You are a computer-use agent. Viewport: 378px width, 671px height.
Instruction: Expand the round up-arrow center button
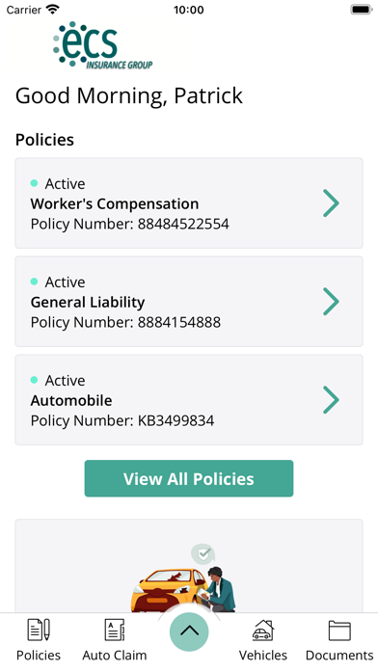click(189, 631)
